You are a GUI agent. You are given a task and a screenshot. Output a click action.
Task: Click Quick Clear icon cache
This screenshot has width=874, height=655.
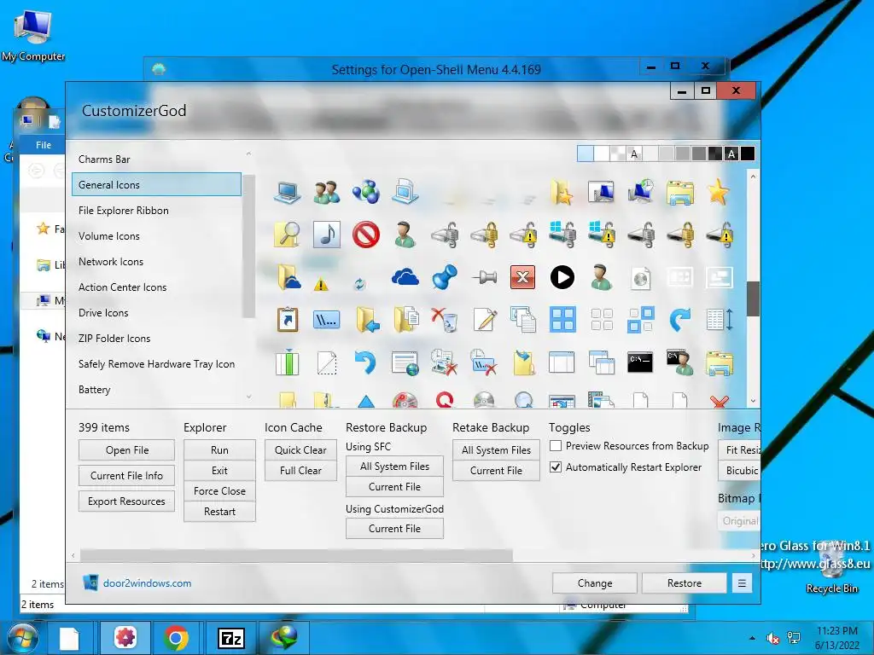click(x=300, y=450)
